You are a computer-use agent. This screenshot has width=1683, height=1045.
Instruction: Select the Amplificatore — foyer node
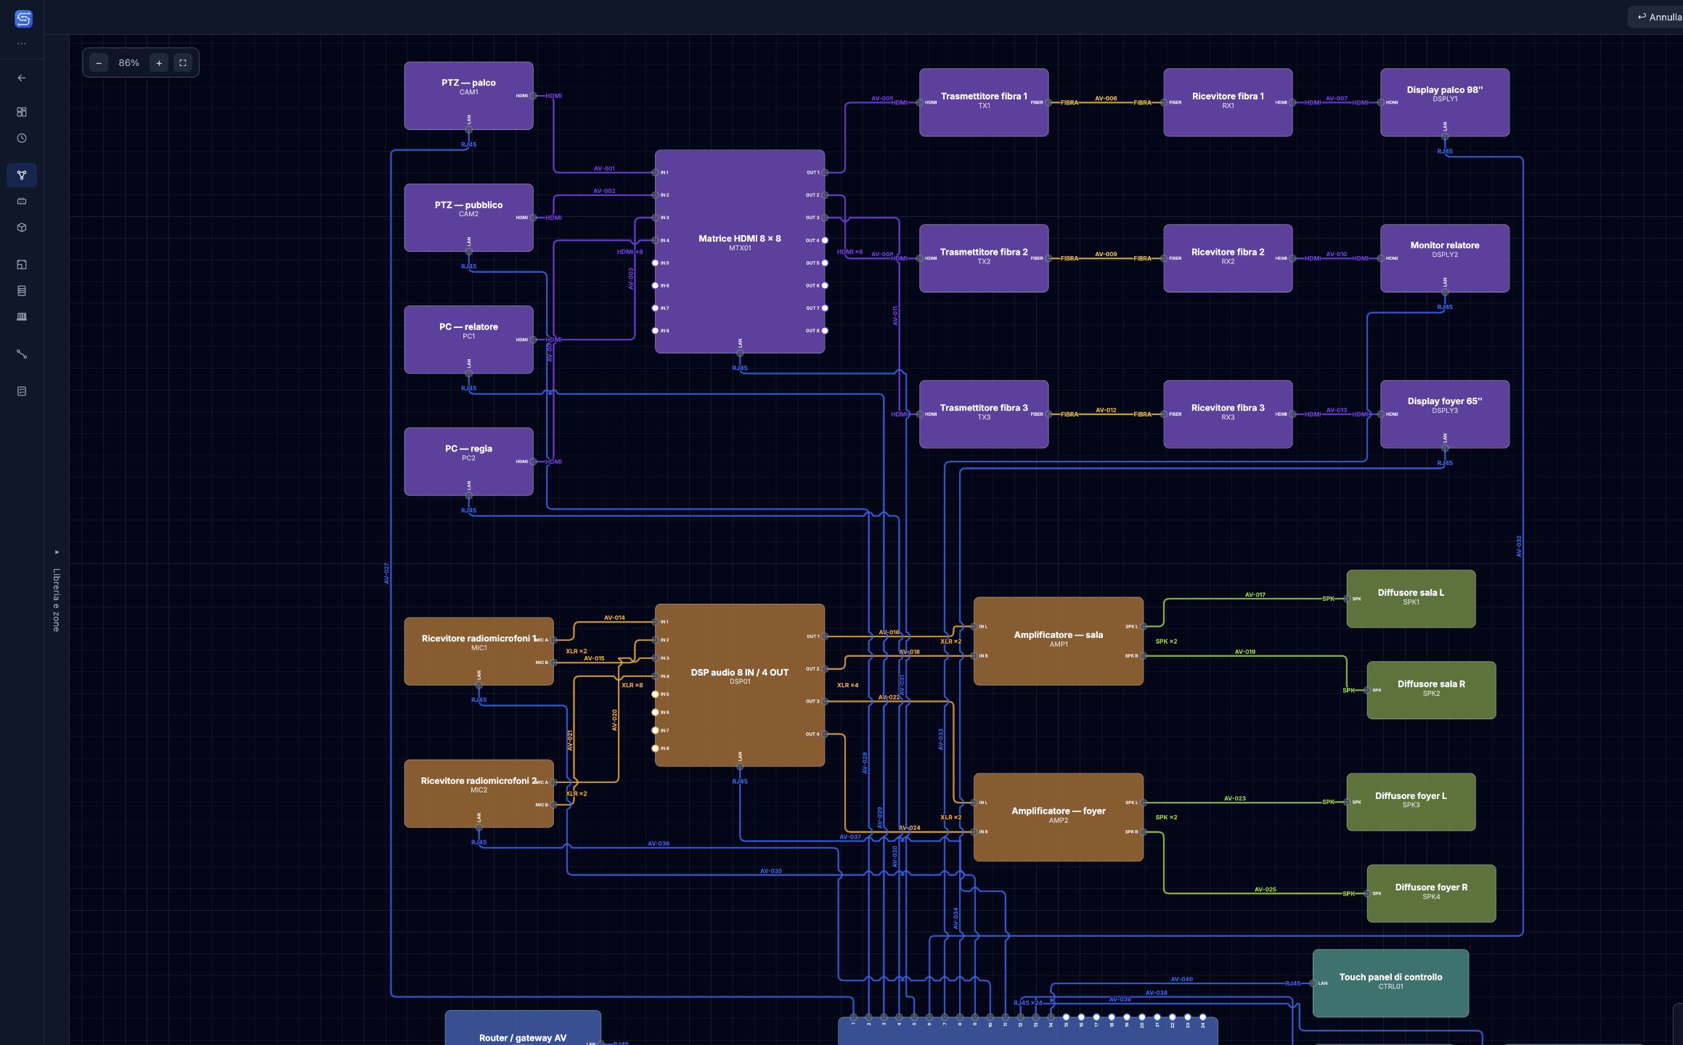click(1059, 817)
